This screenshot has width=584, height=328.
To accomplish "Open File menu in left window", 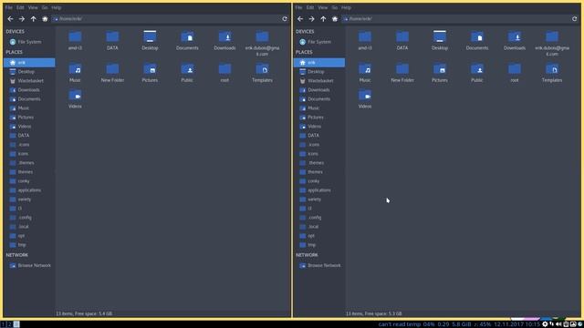I will (x=9, y=7).
